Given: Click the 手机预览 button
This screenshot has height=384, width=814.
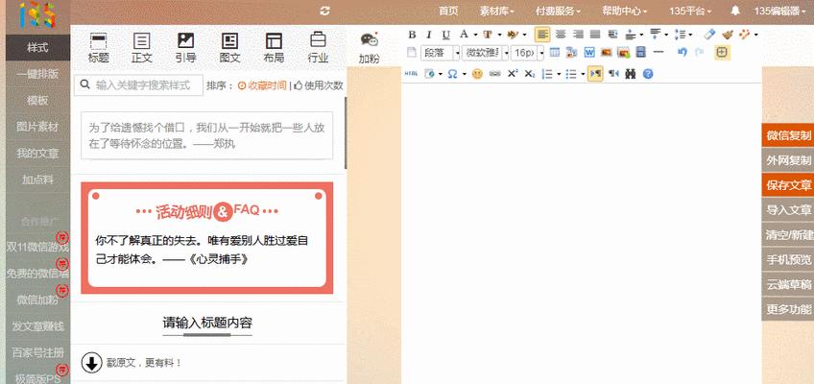Looking at the screenshot, I should point(788,260).
